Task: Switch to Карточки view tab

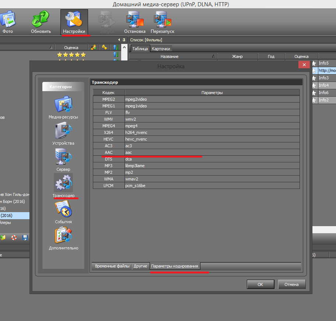Action: click(x=161, y=49)
